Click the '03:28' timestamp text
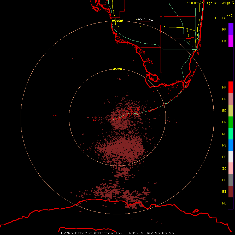 coord(168,233)
